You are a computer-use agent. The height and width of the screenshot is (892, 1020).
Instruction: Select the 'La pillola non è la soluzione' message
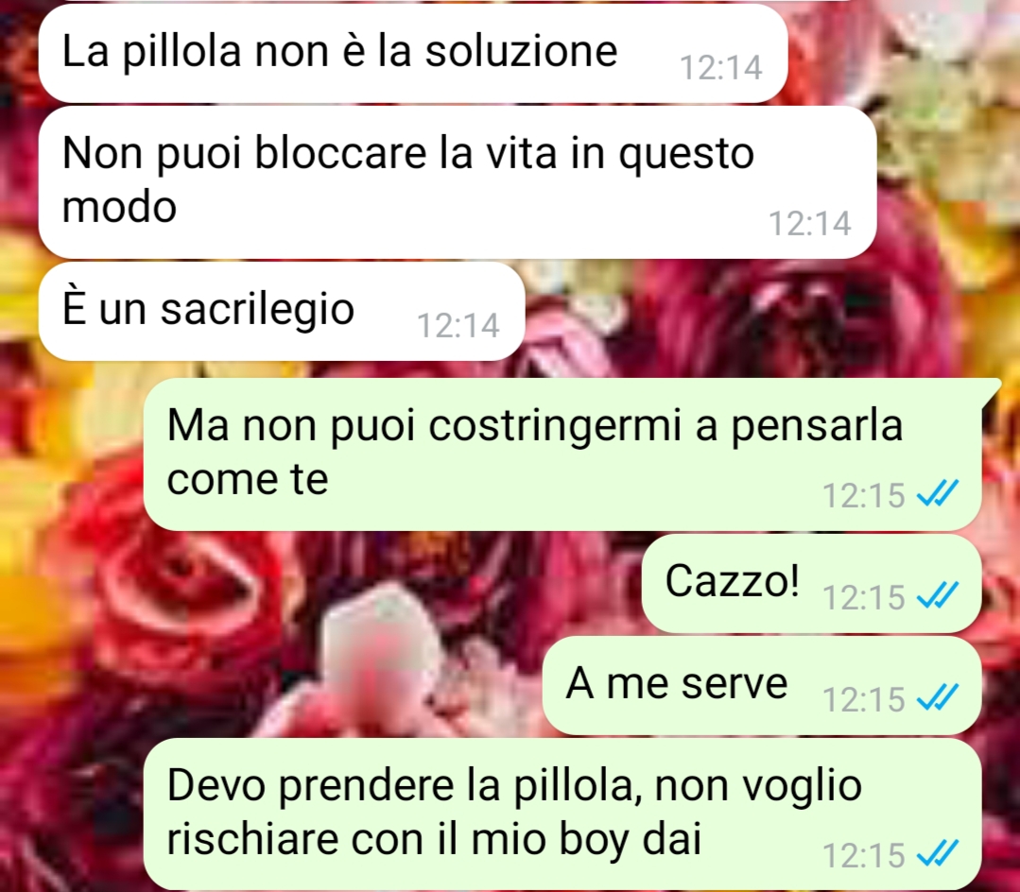[x=413, y=53]
